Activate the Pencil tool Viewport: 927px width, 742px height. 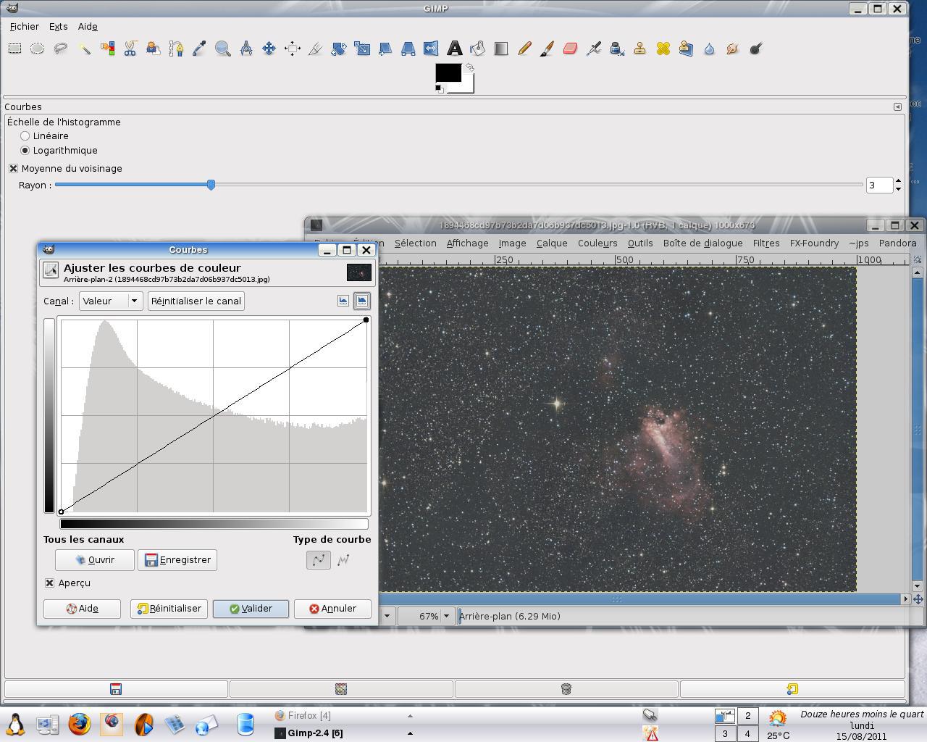click(524, 49)
